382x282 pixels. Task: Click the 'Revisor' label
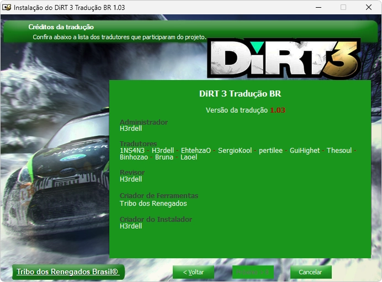[132, 172]
